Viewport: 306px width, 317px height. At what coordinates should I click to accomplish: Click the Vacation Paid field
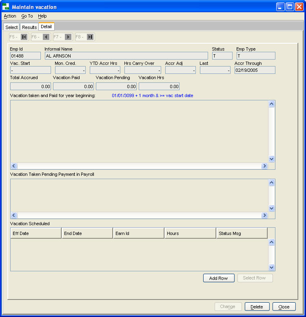(x=73, y=86)
